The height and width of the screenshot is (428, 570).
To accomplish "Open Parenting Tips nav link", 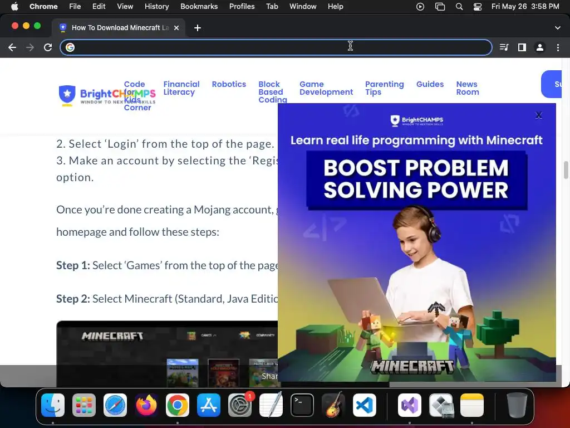I will (x=384, y=88).
